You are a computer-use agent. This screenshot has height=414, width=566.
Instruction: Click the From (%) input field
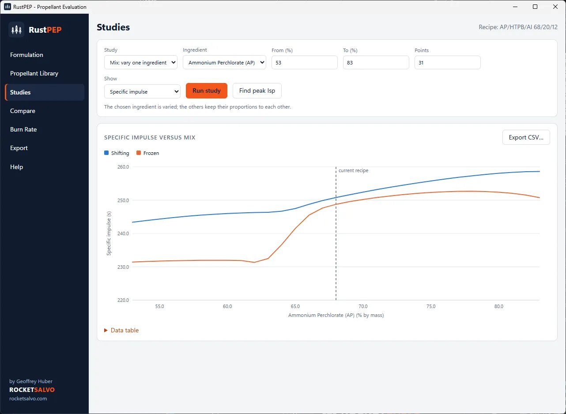pos(305,62)
